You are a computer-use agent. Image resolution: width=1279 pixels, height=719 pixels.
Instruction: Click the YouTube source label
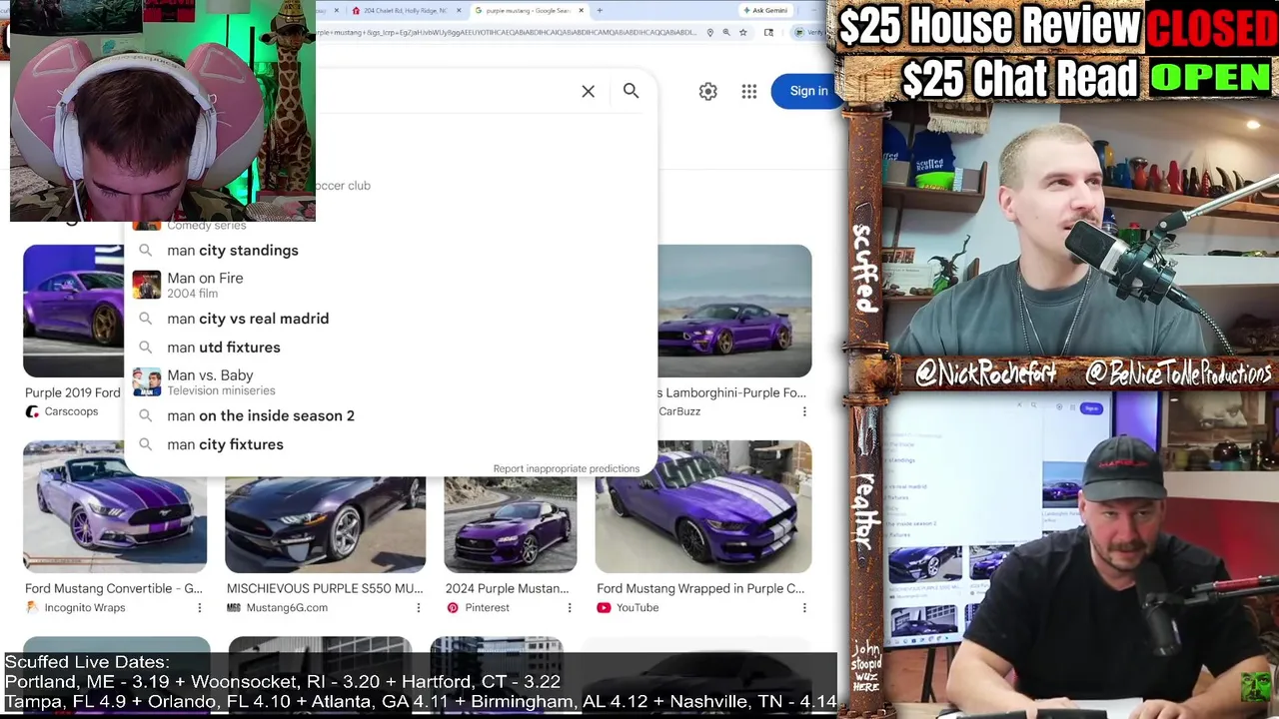click(638, 607)
